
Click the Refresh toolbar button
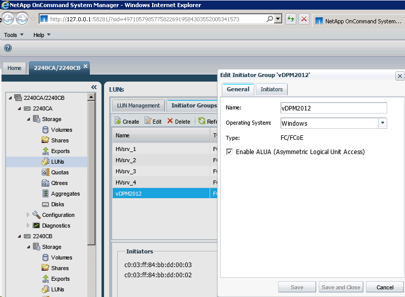208,121
